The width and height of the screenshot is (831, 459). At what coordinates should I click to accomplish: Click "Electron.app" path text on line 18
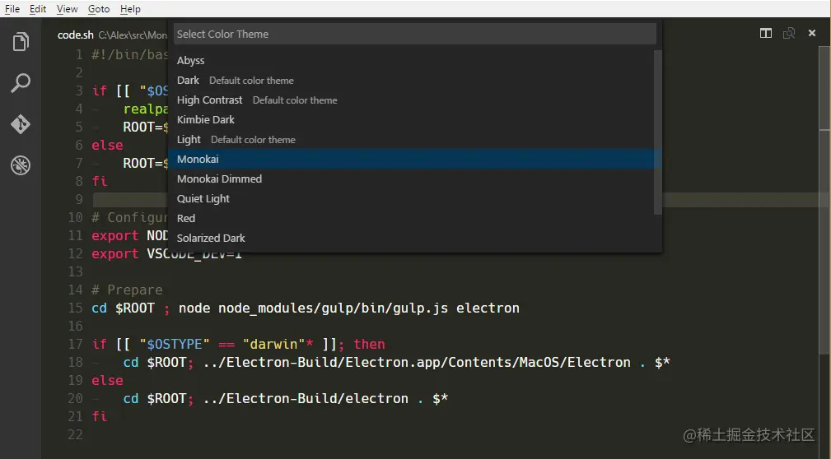(393, 362)
